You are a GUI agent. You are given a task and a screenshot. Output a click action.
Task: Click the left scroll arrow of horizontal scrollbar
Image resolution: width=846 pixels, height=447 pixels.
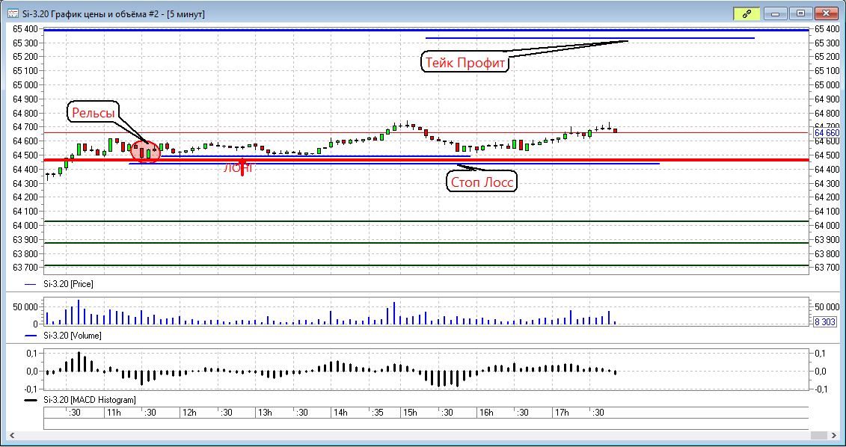(11, 435)
